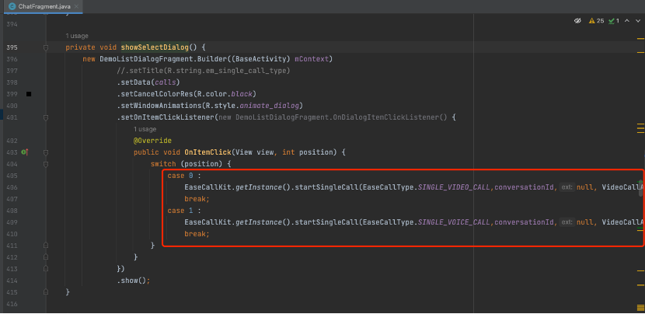
Task: Jump to previous highlighted problem with up arrow
Action: tap(627, 20)
